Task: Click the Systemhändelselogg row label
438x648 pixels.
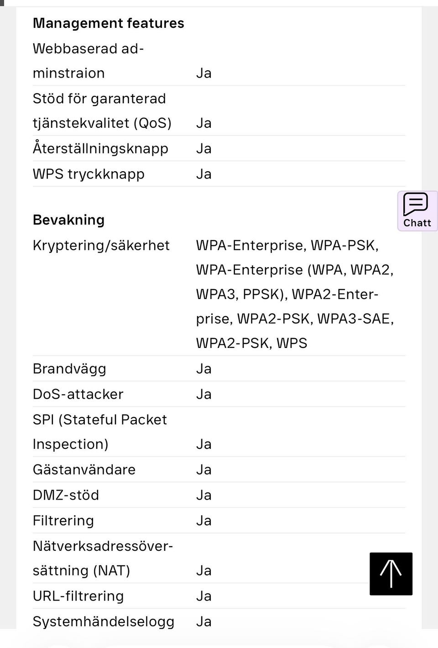Action: point(104,622)
